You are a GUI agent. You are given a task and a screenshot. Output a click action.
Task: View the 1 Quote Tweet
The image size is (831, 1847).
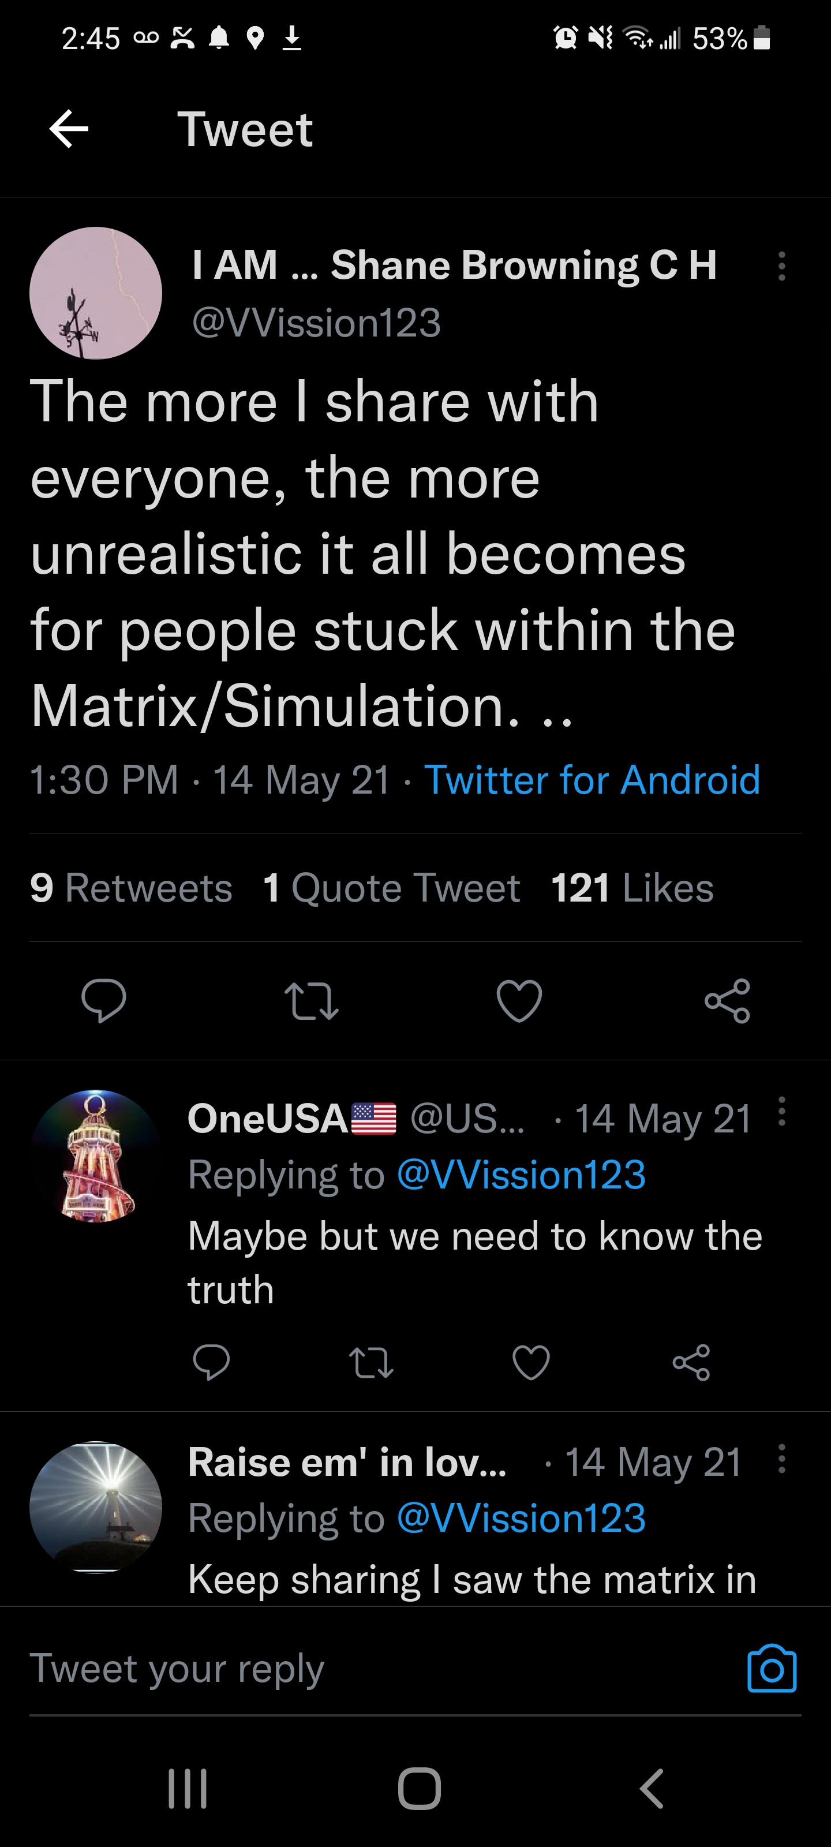coord(391,888)
